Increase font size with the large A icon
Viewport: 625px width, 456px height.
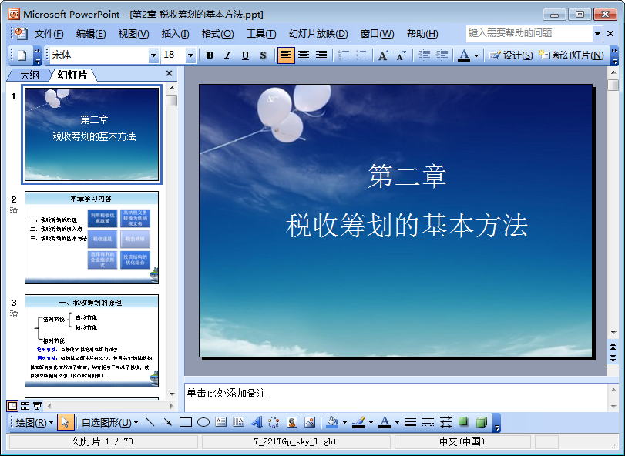click(x=384, y=55)
